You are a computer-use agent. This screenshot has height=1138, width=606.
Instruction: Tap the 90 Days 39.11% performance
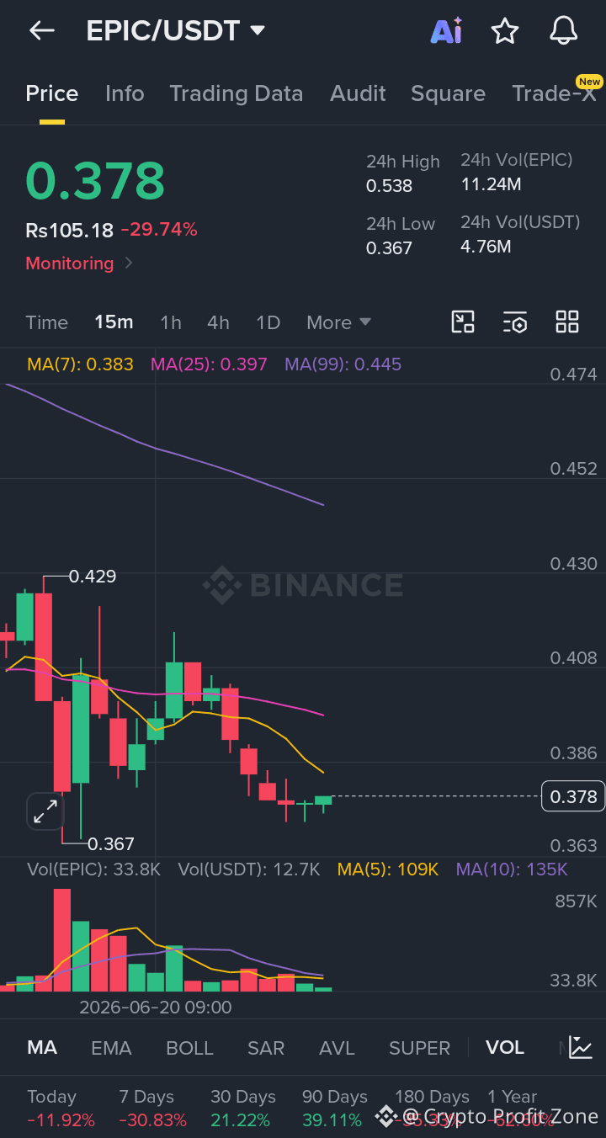coord(335,1109)
